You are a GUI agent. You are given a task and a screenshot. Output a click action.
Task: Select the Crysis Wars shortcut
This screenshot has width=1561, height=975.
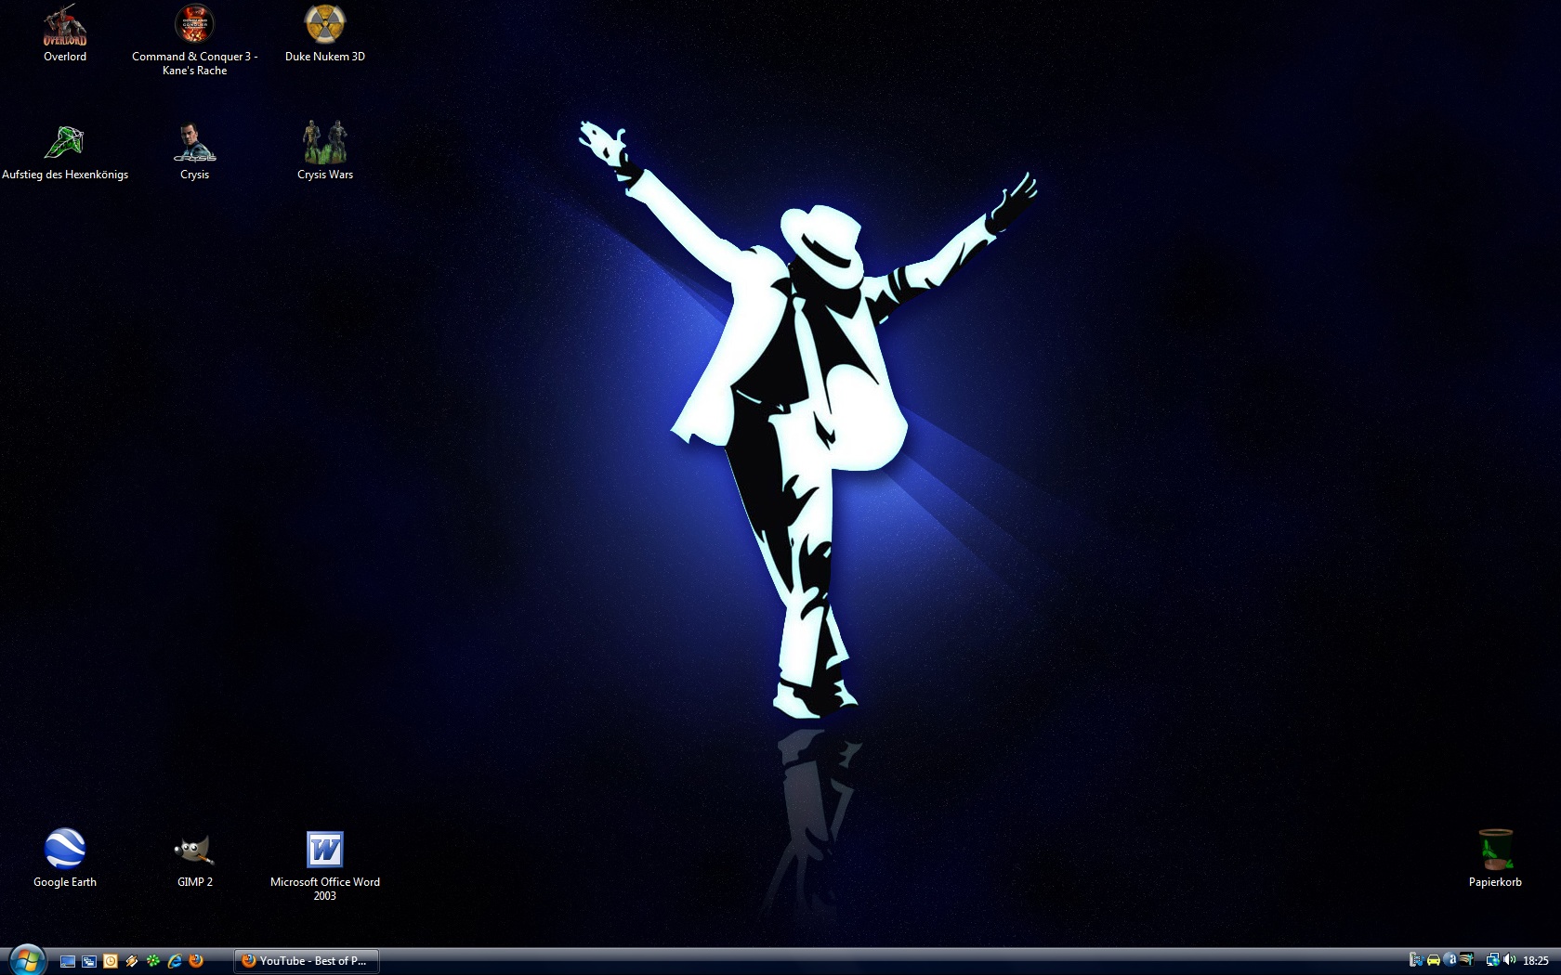324,144
